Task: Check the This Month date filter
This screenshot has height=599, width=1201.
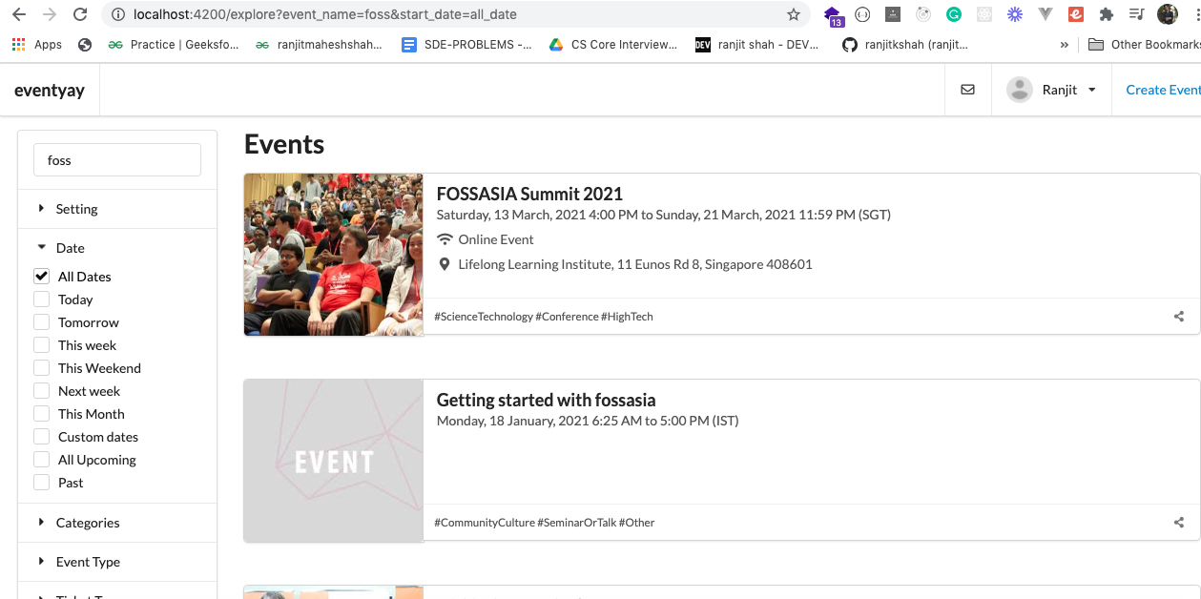Action: pos(41,413)
